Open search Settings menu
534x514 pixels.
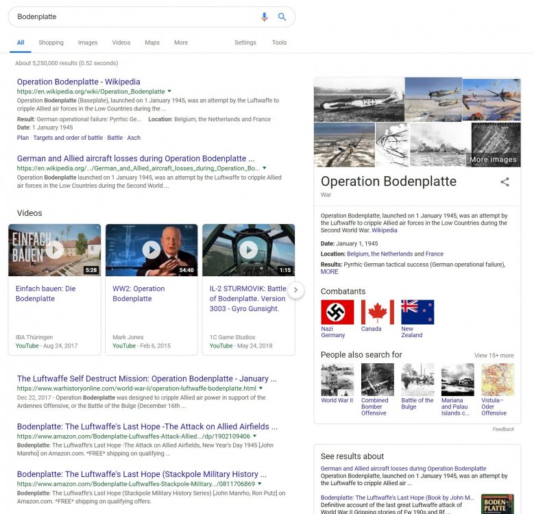(245, 42)
